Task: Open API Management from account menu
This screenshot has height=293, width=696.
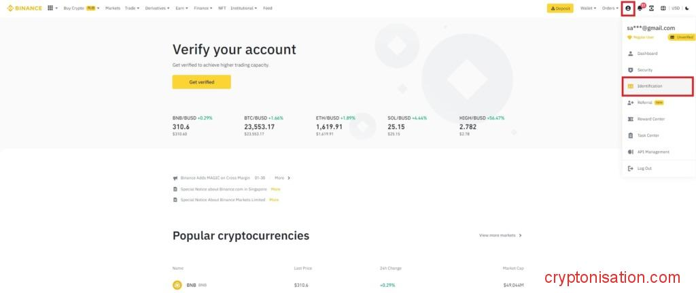Action: [652, 152]
